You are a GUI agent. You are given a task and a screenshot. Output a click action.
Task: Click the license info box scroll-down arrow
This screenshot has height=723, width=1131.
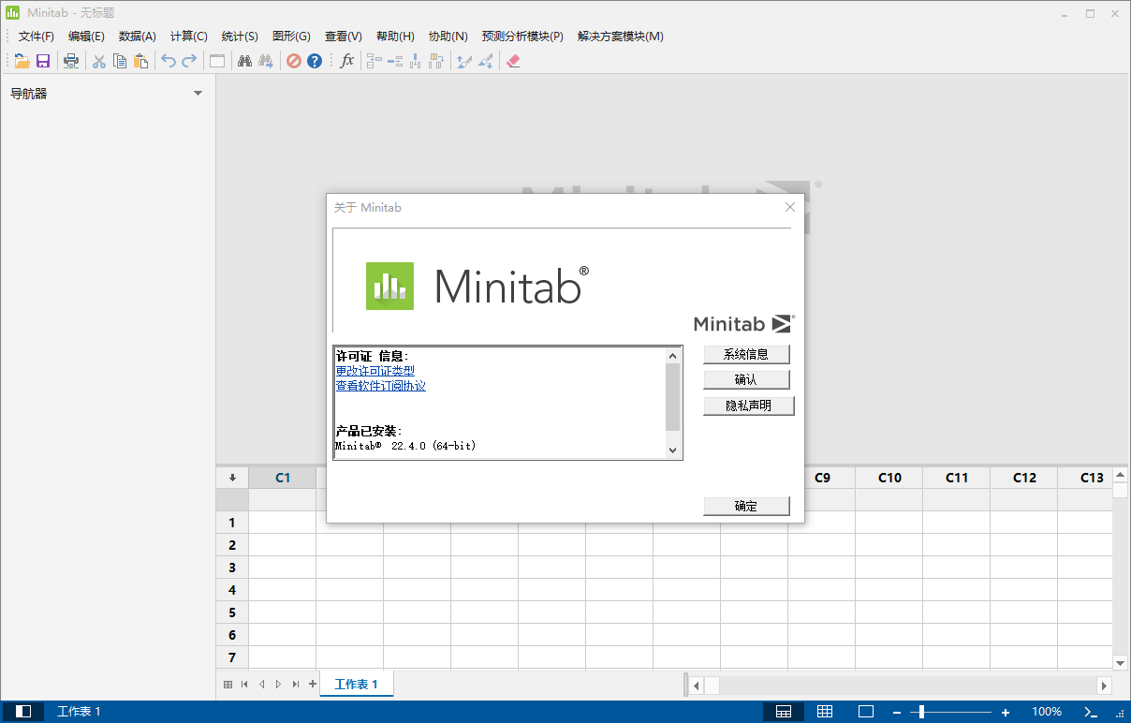click(672, 450)
